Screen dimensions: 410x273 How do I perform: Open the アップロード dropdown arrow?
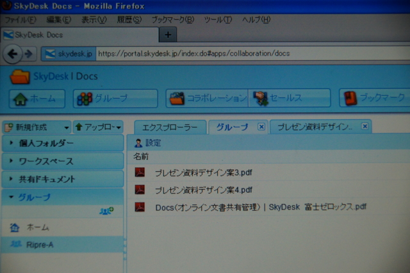119,128
